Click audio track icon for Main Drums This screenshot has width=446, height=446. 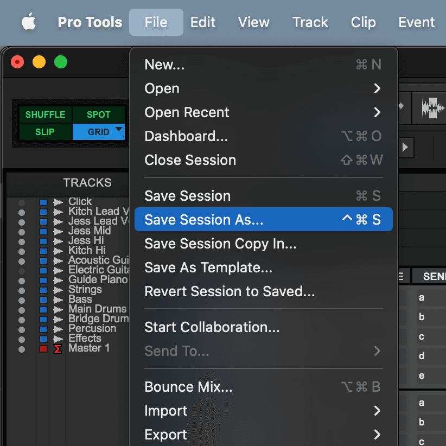point(58,310)
